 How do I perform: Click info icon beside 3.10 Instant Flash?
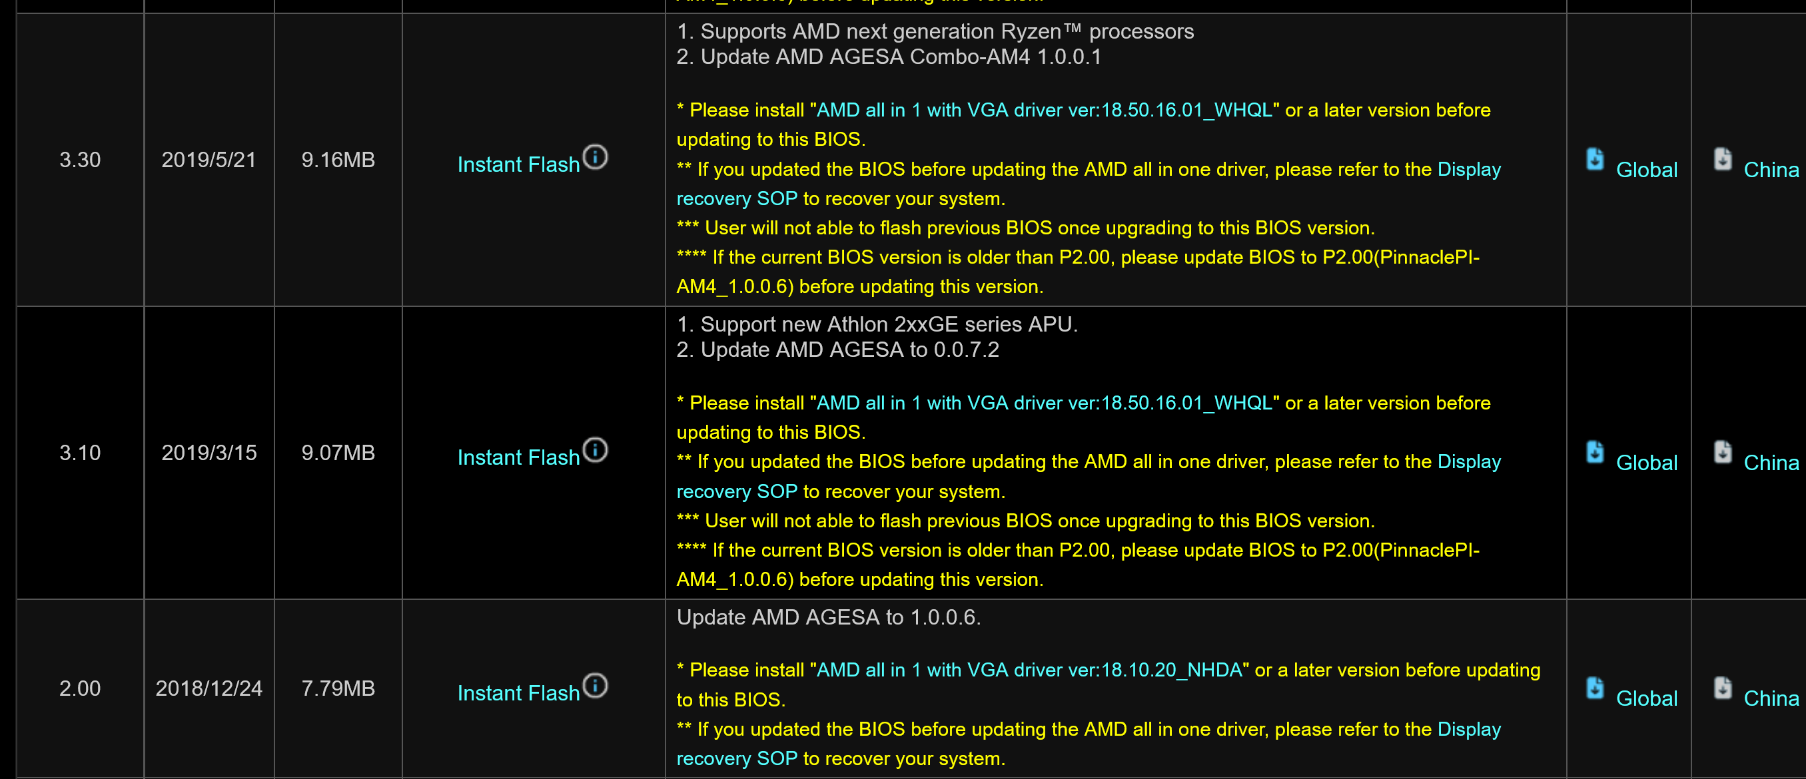595,449
